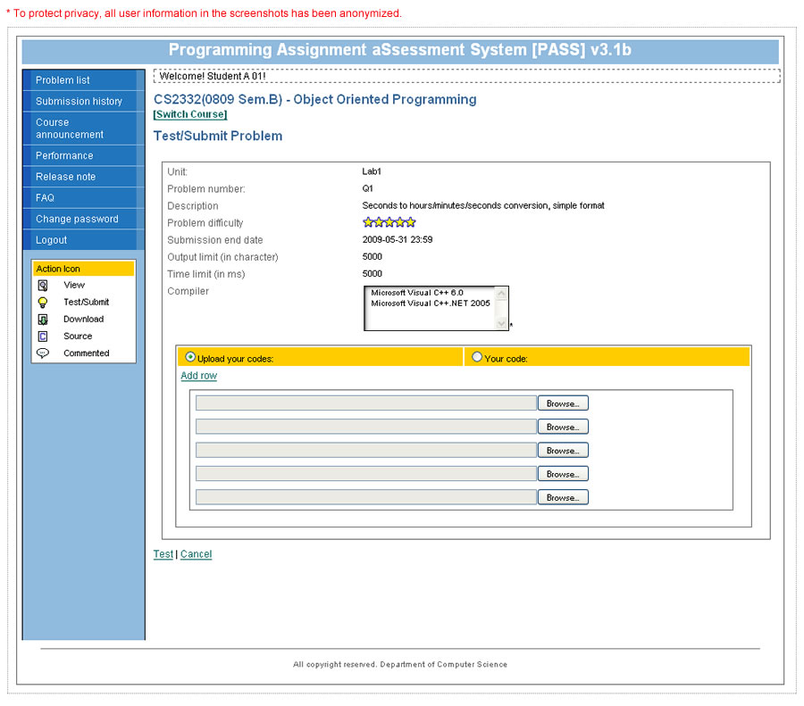Screen dimensions: 804x706
Task: Open Problem list in sidebar
Action: pyautogui.click(x=63, y=80)
